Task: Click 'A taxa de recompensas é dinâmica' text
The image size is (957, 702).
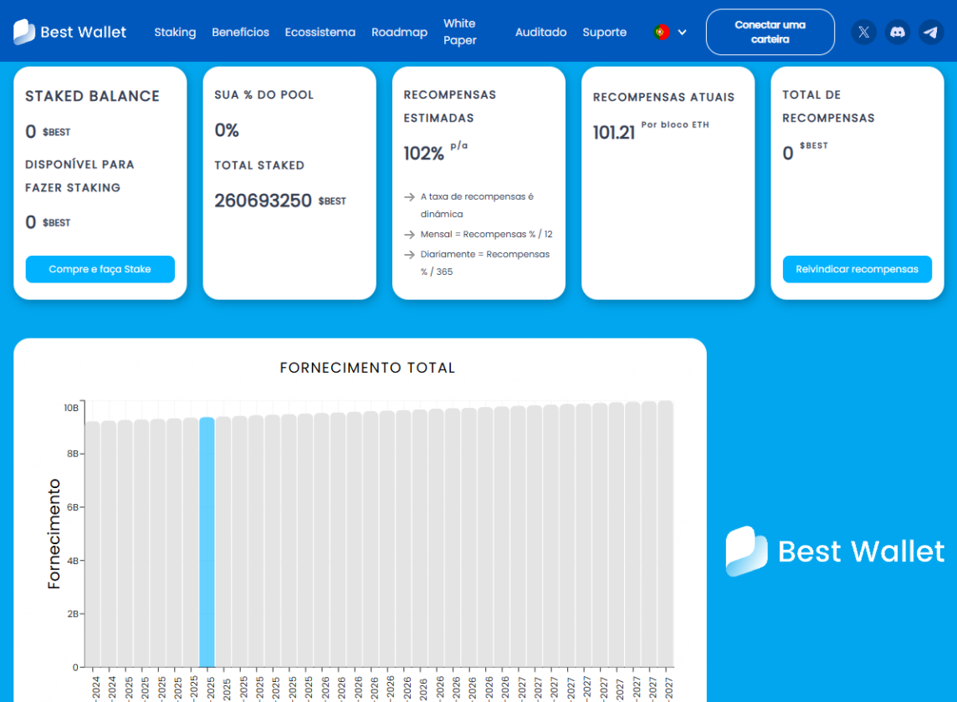Action: (477, 205)
